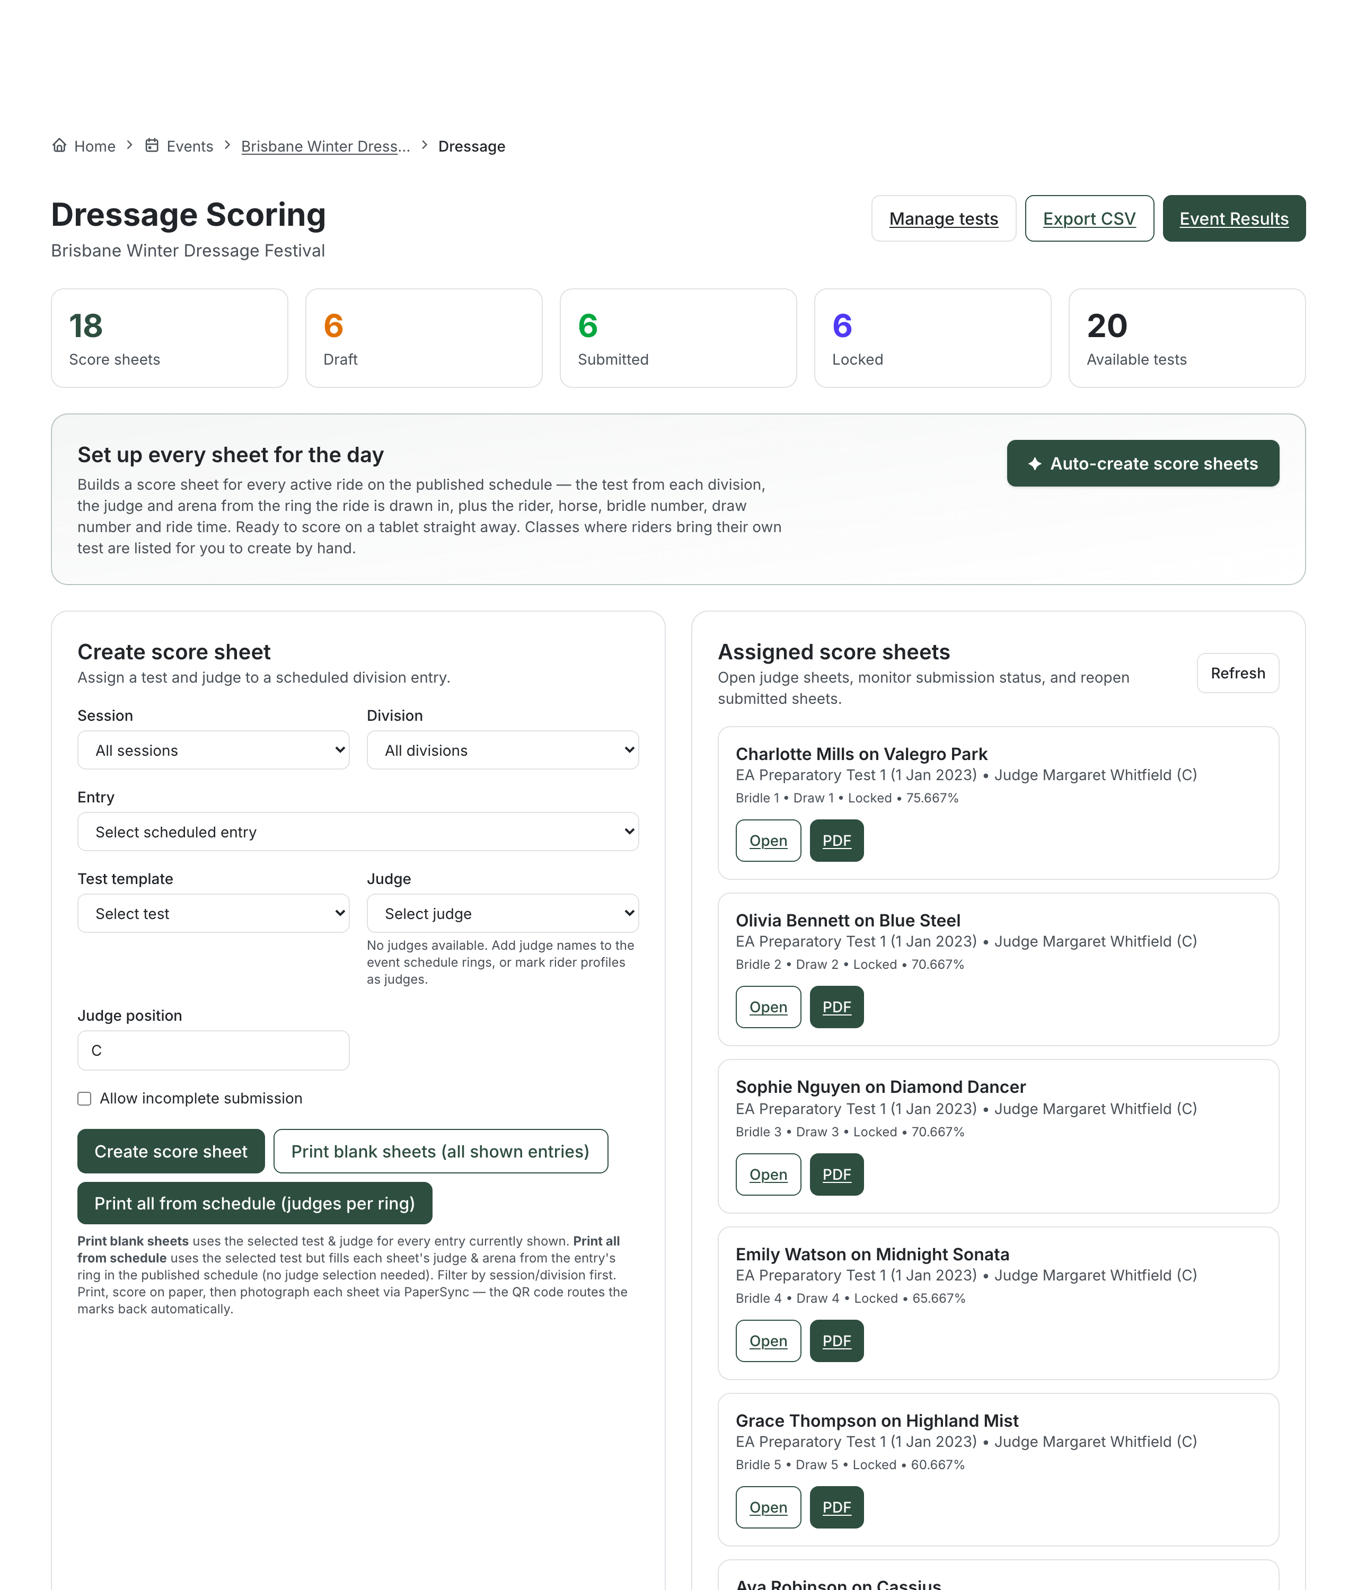Screen dimensions: 1357x1590
Task: Click 'Set up every sheet for the day' heading
Action: coord(230,455)
